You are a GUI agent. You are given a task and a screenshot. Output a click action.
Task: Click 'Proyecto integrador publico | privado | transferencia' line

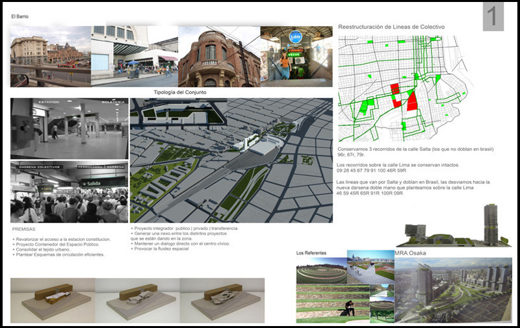click(185, 228)
